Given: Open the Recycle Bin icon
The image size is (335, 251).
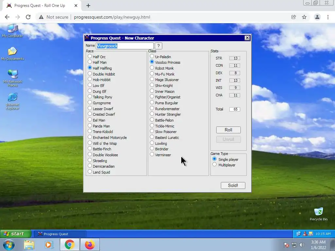Looking at the screenshot, I should pyautogui.click(x=319, y=214).
